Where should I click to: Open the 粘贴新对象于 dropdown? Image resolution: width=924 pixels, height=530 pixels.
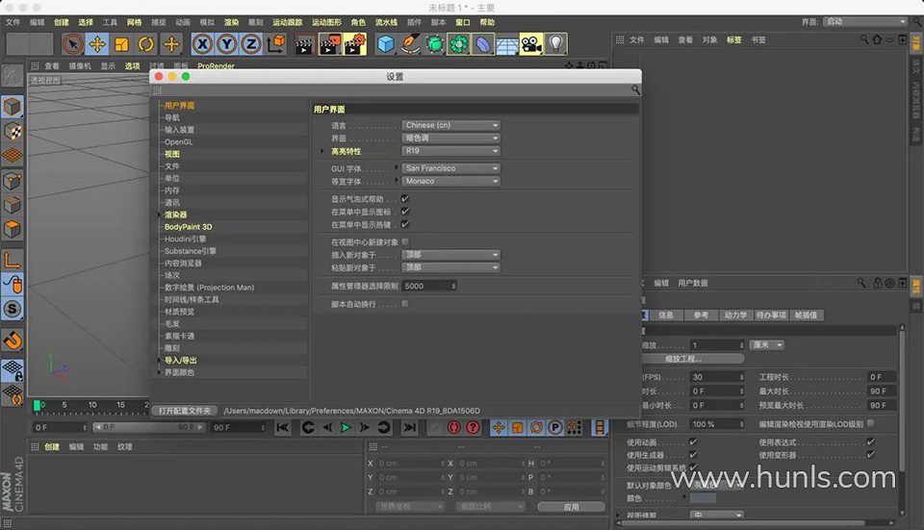(x=450, y=267)
